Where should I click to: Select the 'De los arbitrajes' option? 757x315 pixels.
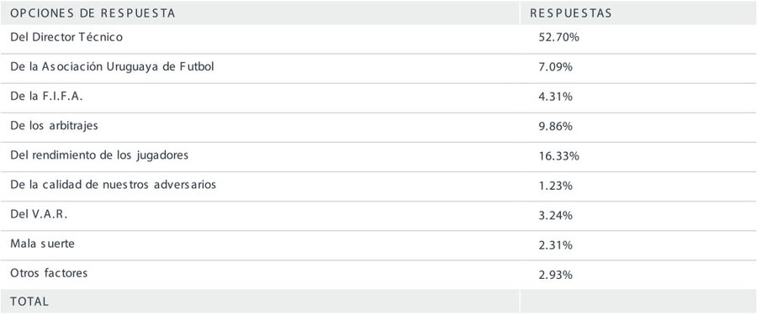[54, 126]
